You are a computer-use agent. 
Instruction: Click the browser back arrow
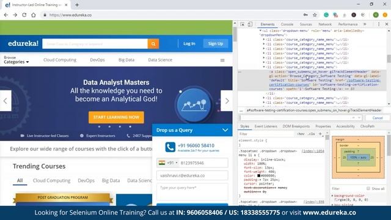click(6, 15)
